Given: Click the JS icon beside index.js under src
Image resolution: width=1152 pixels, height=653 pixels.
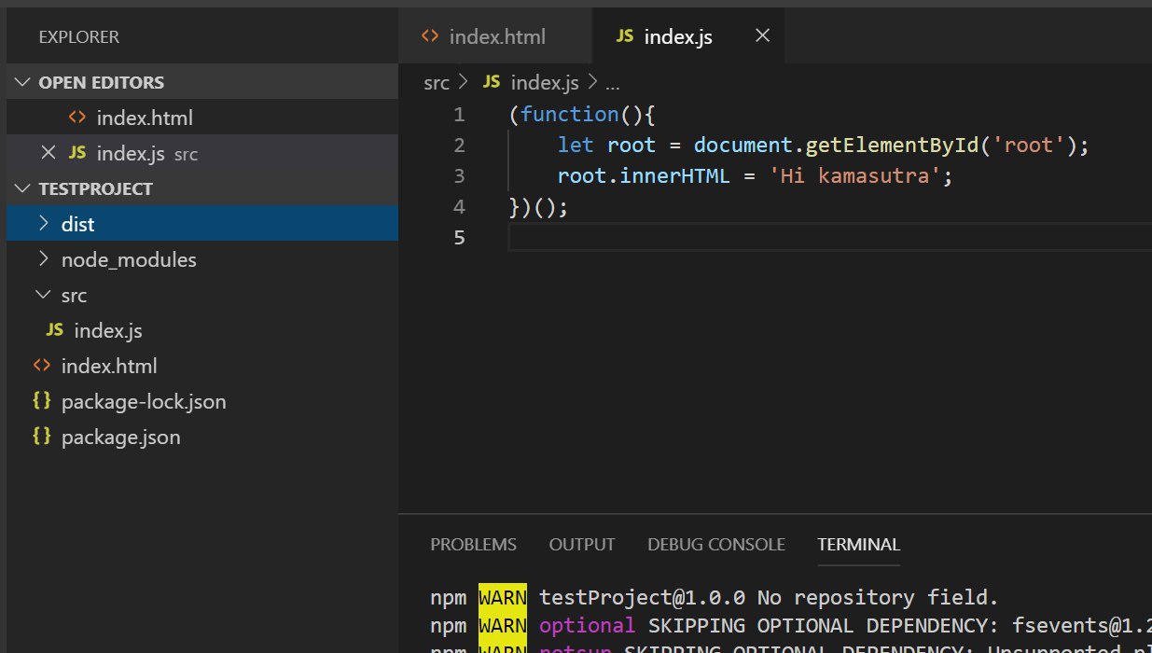Looking at the screenshot, I should [55, 330].
